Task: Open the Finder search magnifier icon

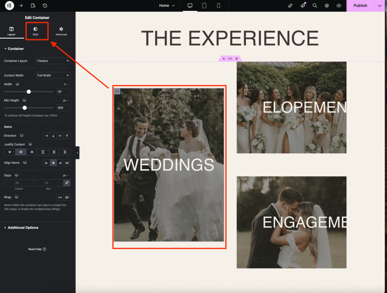Action: click(314, 6)
